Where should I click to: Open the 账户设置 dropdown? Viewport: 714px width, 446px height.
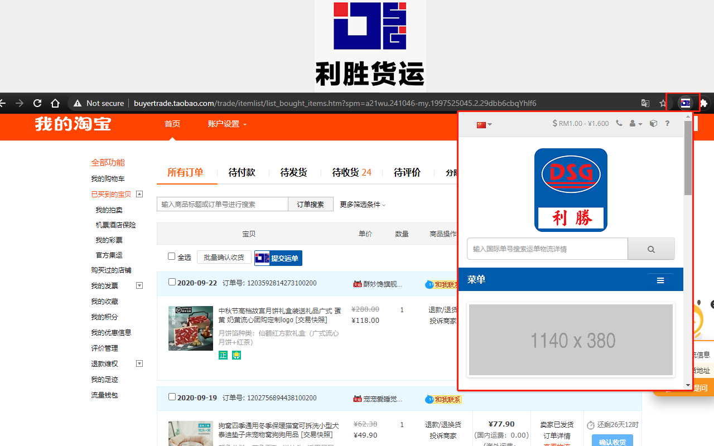pos(227,124)
